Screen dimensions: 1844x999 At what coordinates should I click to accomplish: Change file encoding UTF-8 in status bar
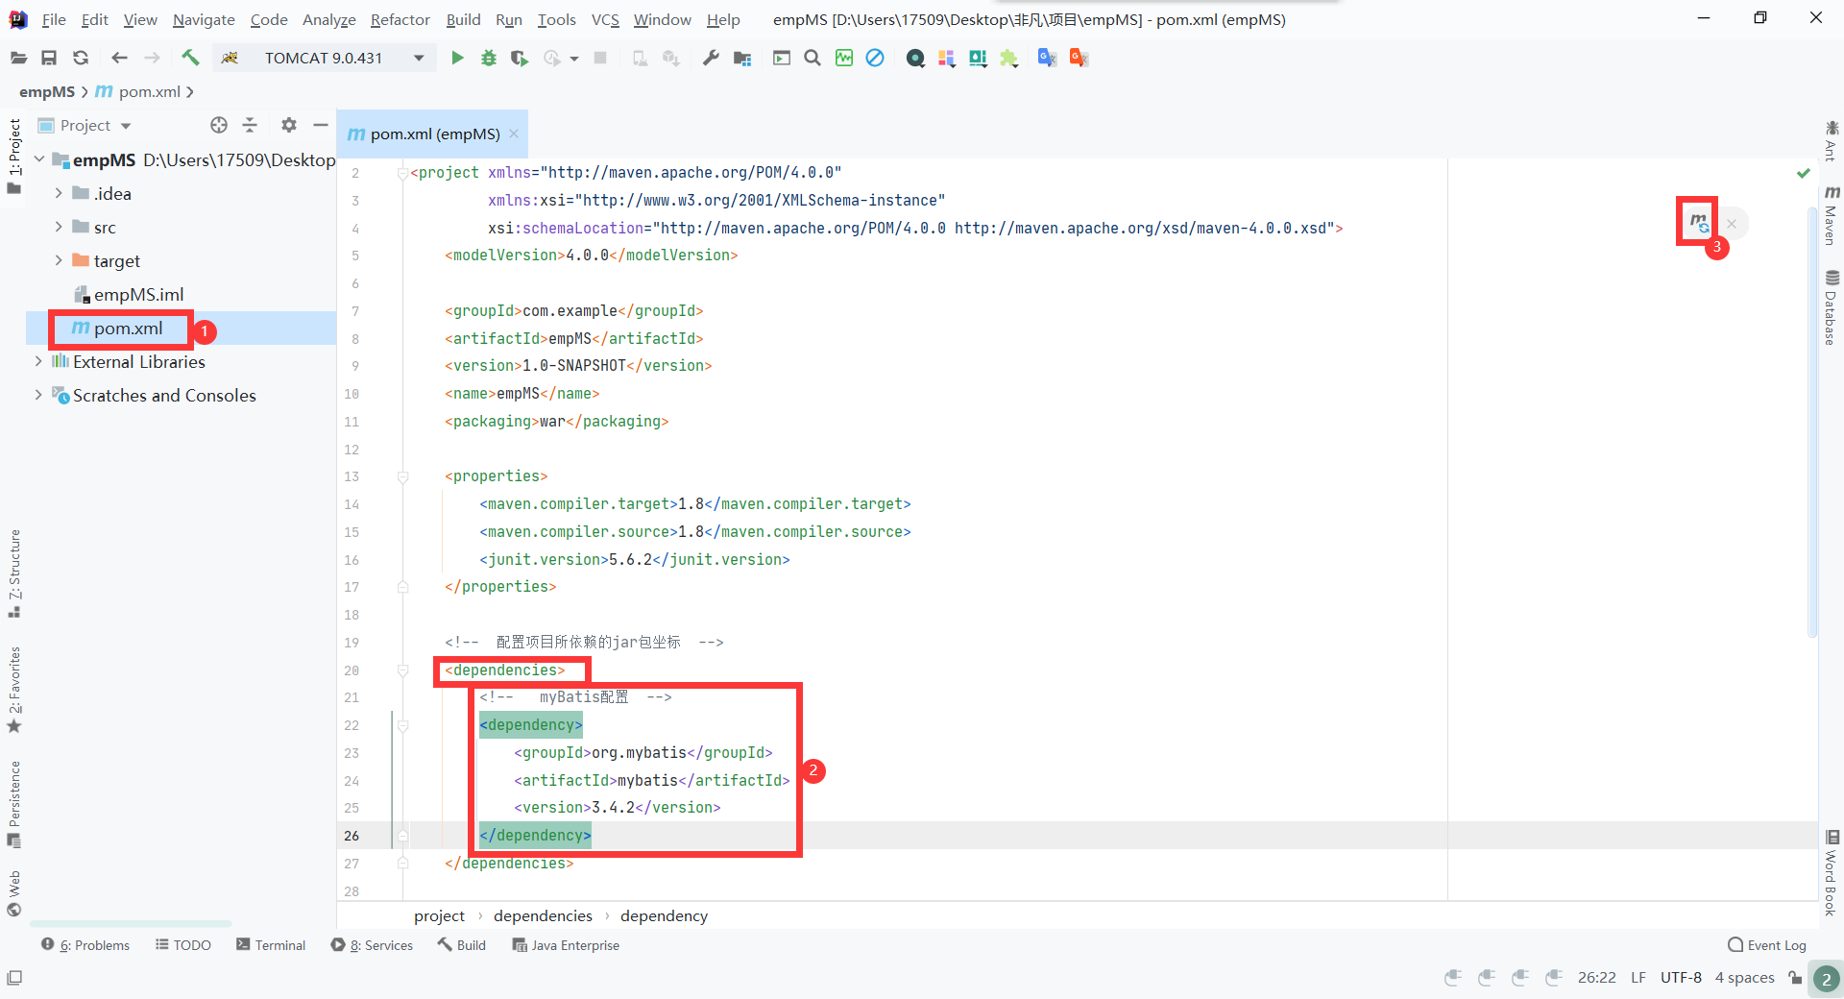pos(1681,977)
